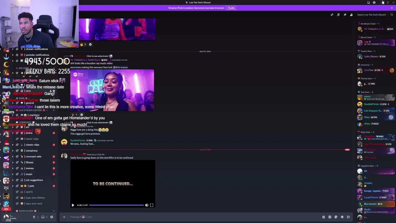
Task: Show pinned messages
Action: (x=345, y=15)
